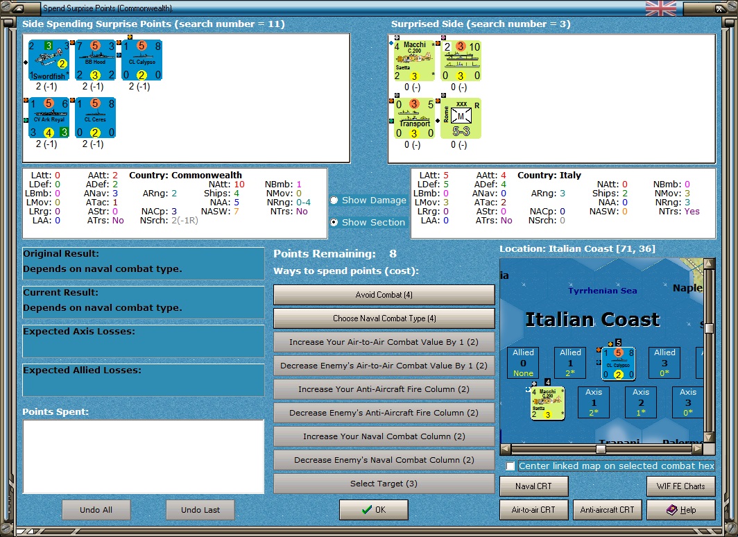Select the CL Ceres cruiser counter
The height and width of the screenshot is (537, 738).
point(95,118)
